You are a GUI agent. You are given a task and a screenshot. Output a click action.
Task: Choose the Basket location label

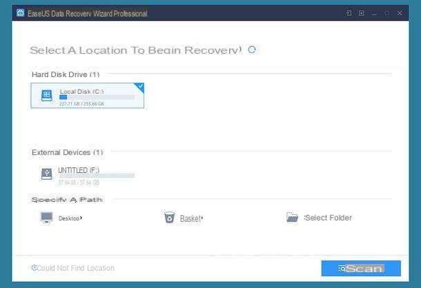click(191, 218)
